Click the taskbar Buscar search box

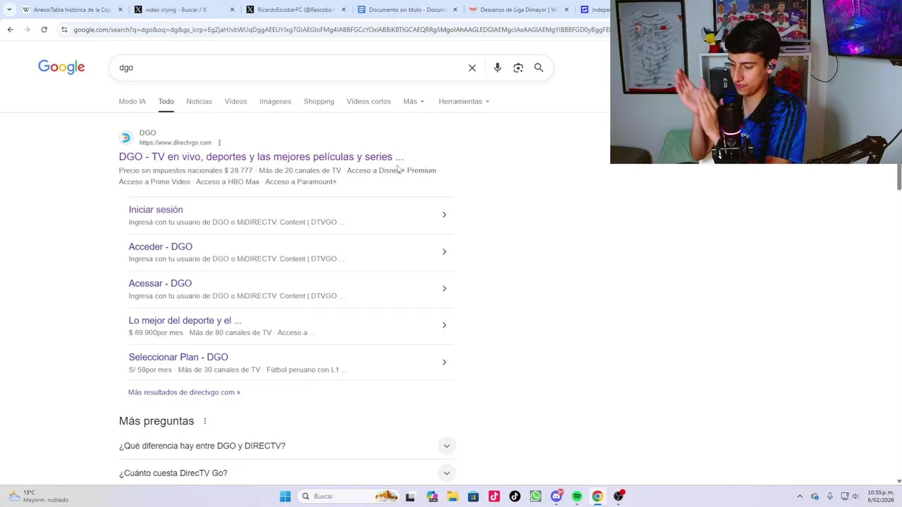pos(348,496)
